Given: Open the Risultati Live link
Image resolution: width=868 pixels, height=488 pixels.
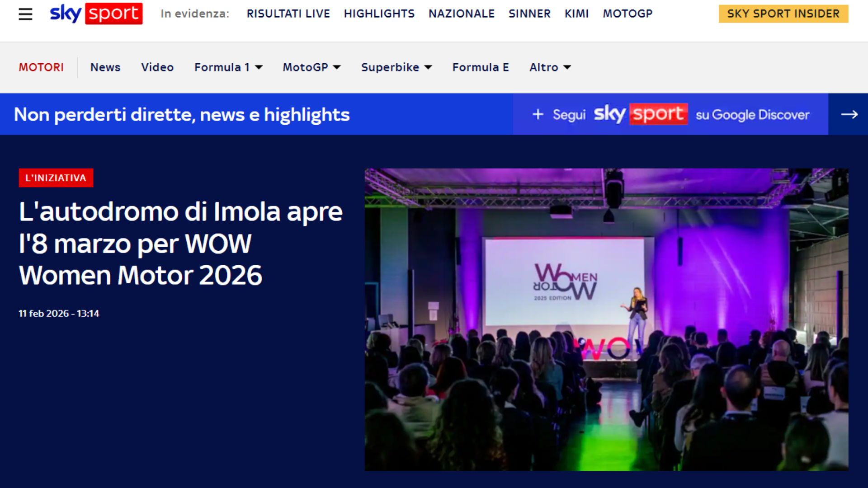Looking at the screenshot, I should 288,14.
